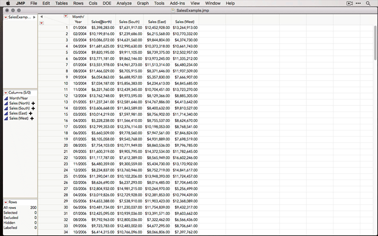378x236 pixels.
Task: Collapse data table panels with left arrow
Action: point(41,17)
